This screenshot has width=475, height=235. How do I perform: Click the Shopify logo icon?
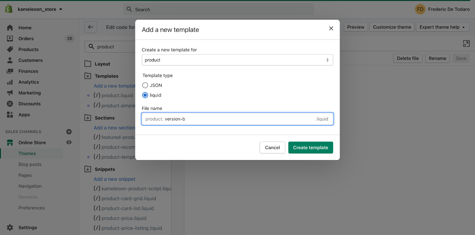(x=9, y=9)
